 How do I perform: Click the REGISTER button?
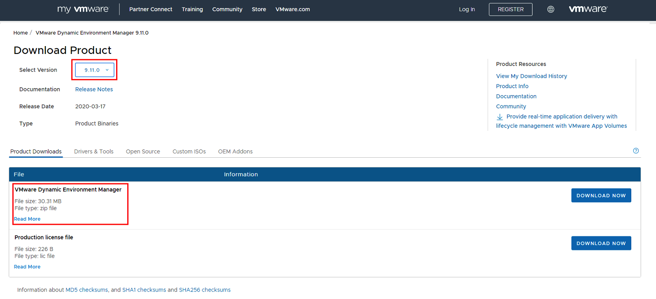(511, 9)
